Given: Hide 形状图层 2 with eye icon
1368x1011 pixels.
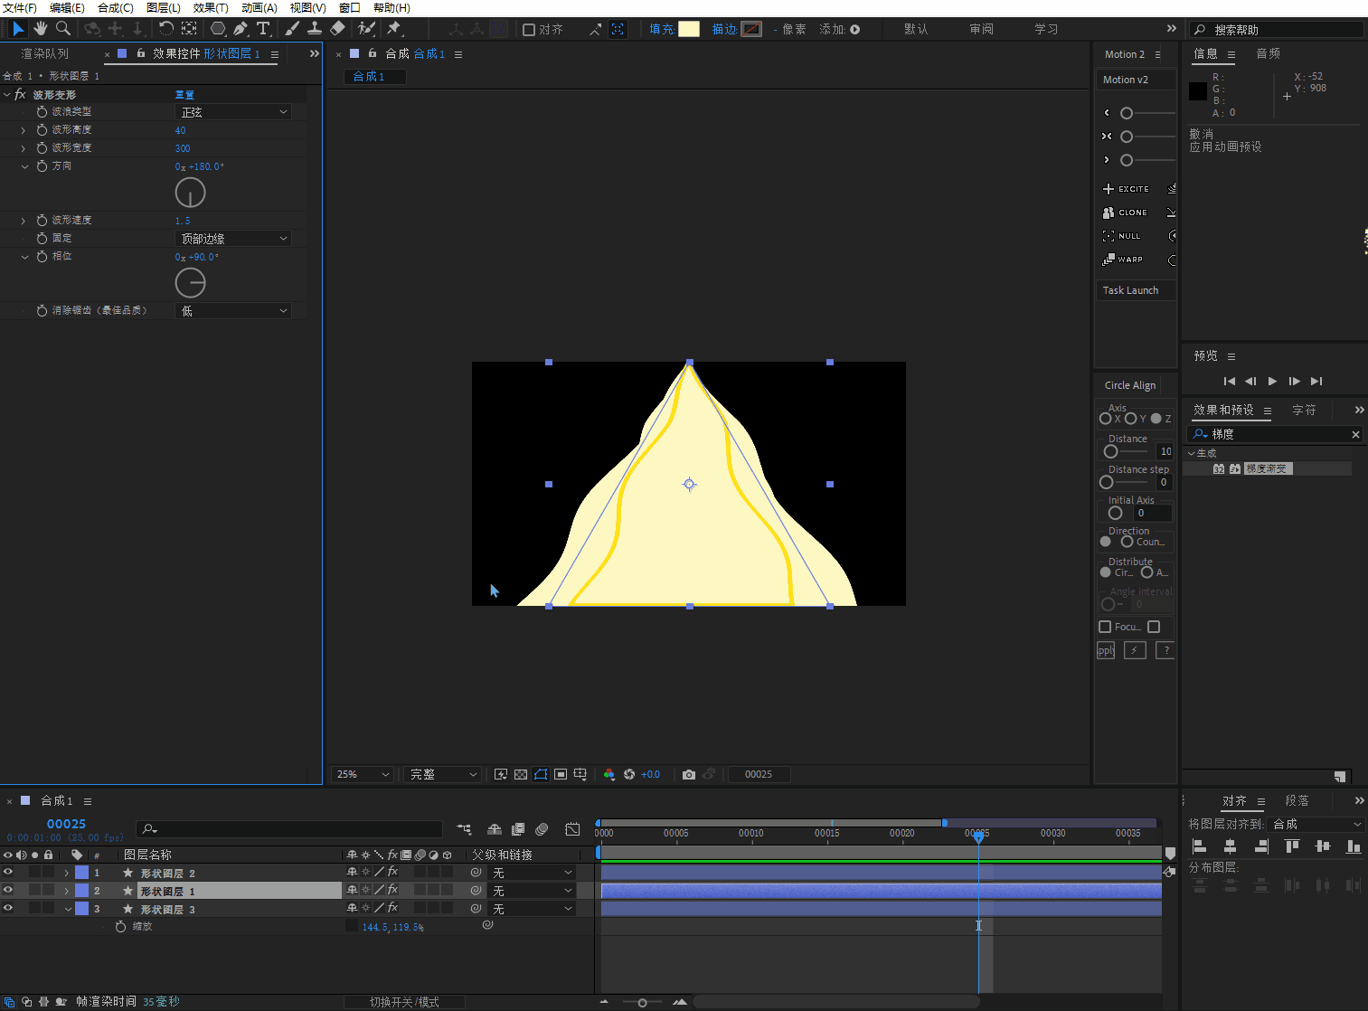Looking at the screenshot, I should [x=8, y=873].
